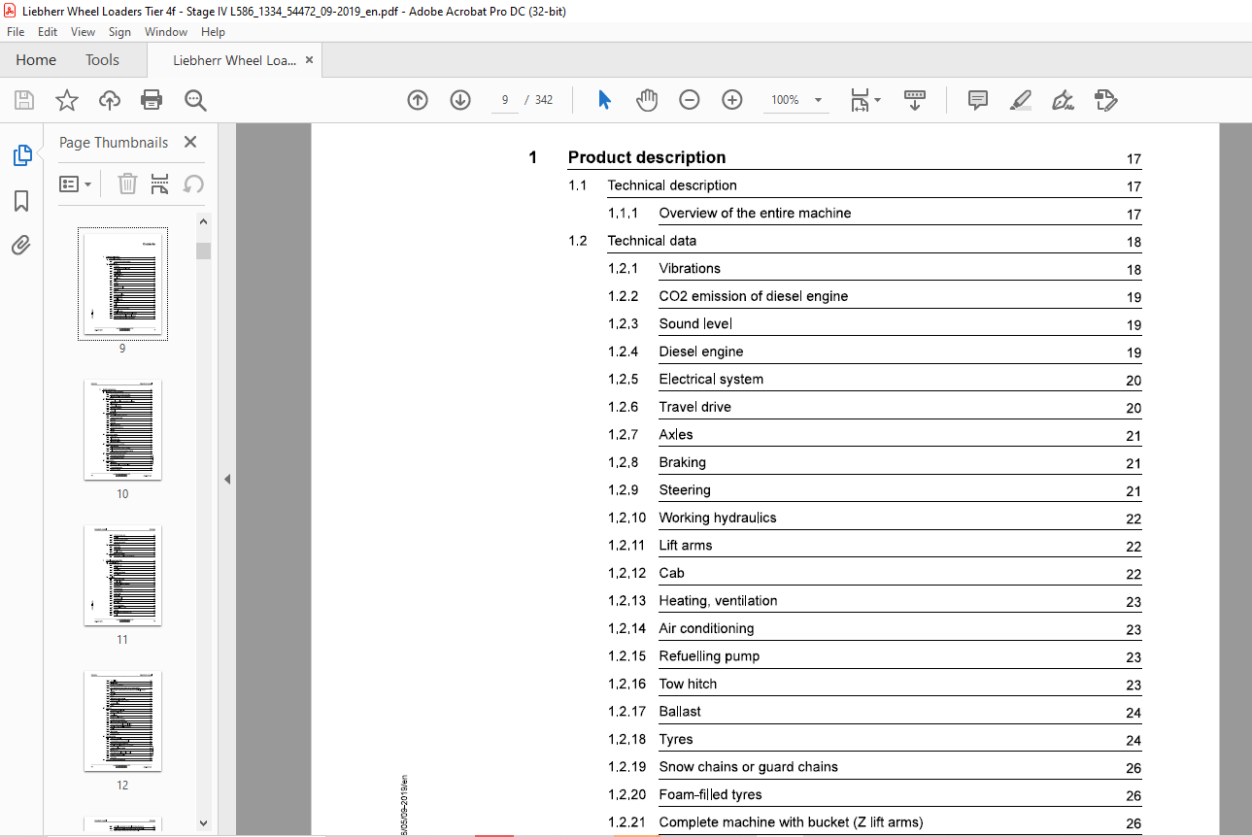Image resolution: width=1252 pixels, height=837 pixels.
Task: Click CO2 emission of diesel engine
Action: point(754,296)
